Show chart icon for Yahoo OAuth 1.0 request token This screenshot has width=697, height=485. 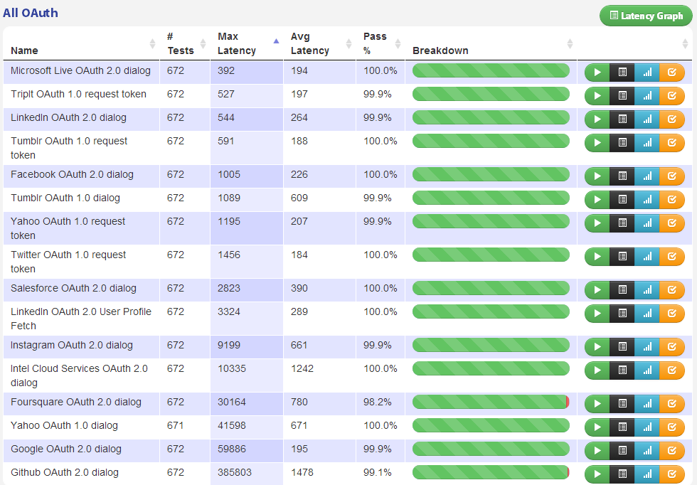pyautogui.click(x=647, y=223)
